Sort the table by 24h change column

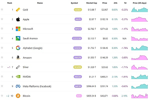115,3
